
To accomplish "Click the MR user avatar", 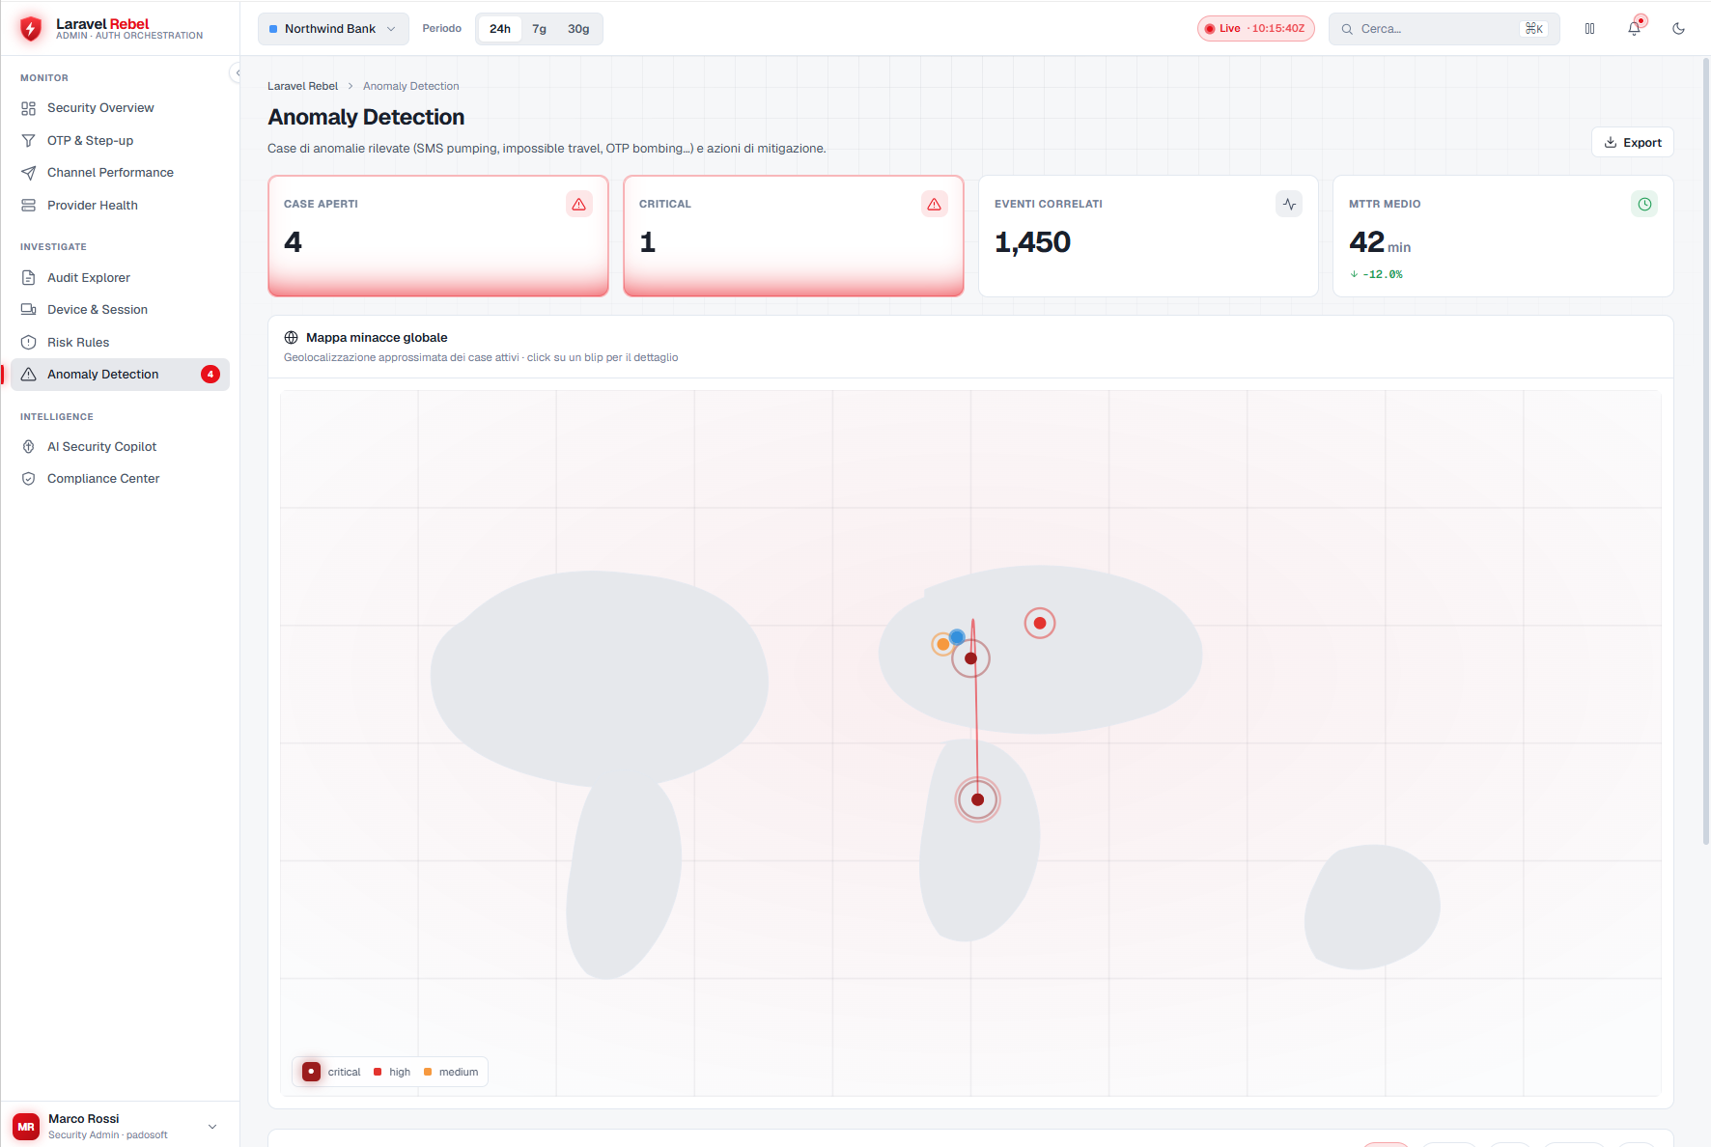I will 26,1127.
